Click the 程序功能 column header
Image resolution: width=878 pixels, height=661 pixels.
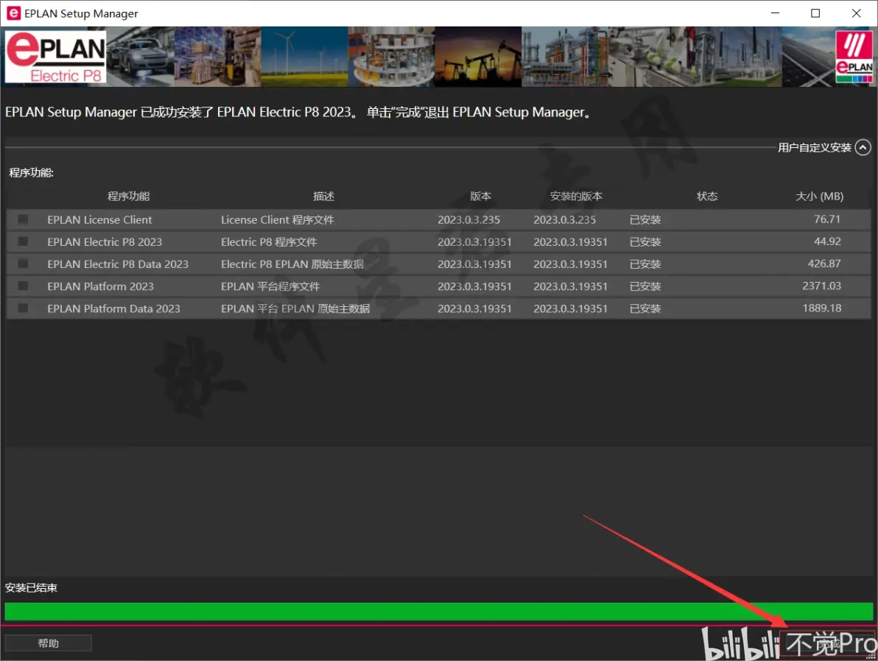pos(128,196)
